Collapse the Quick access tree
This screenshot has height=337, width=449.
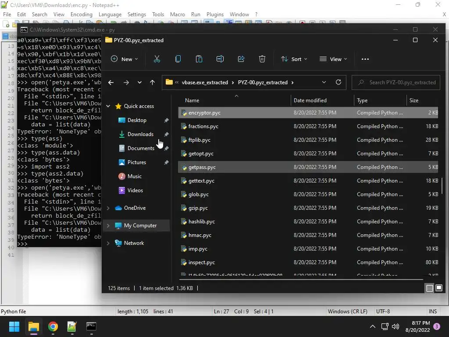click(x=108, y=106)
